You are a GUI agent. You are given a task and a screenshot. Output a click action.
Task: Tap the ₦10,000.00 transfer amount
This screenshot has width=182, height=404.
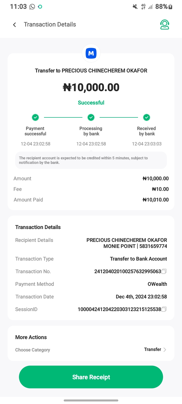[x=91, y=87]
